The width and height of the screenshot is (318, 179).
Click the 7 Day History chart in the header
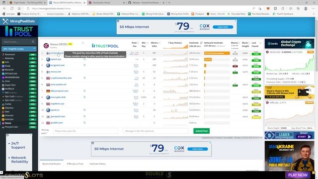pos(175,46)
